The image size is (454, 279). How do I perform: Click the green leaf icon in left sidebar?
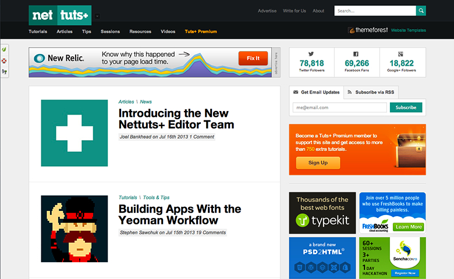tap(5, 50)
